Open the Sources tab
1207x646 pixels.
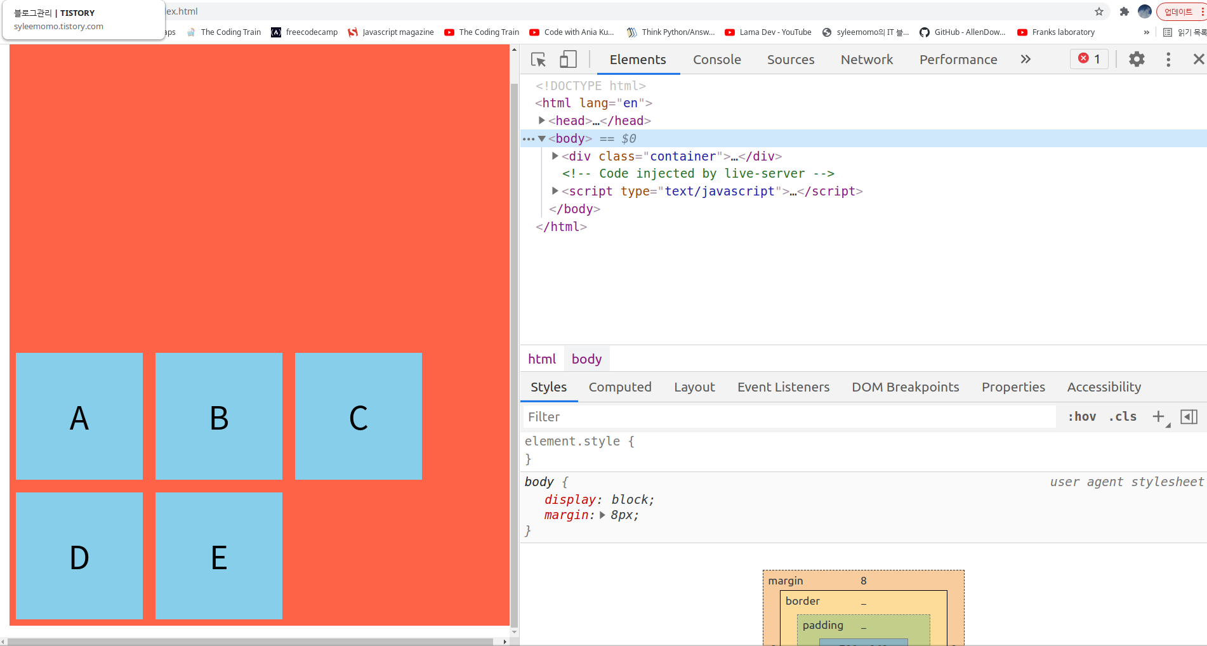coord(791,60)
